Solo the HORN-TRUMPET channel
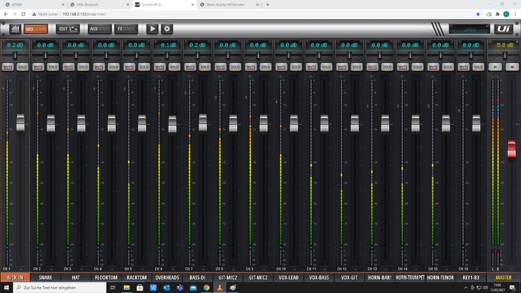 pos(417,67)
